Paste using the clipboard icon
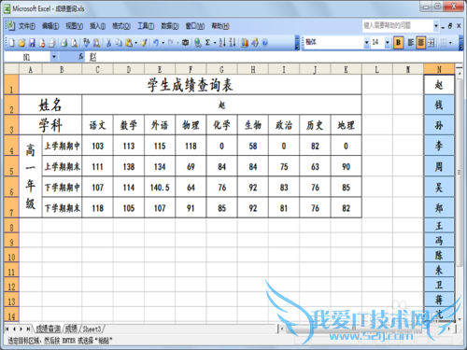The height and width of the screenshot is (350, 467). click(129, 43)
